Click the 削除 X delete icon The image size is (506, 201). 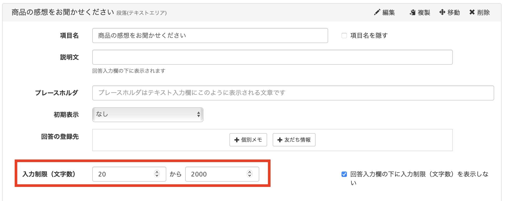coord(472,12)
